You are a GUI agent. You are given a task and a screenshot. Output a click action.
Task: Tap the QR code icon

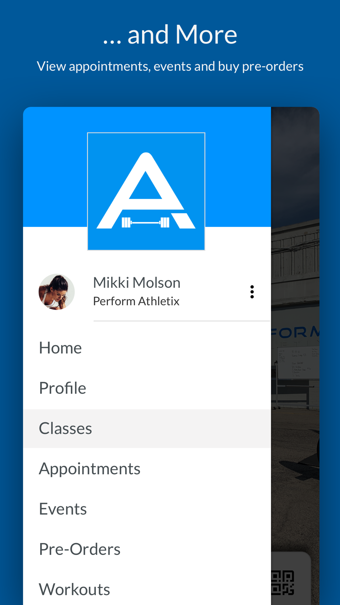pos(283,583)
